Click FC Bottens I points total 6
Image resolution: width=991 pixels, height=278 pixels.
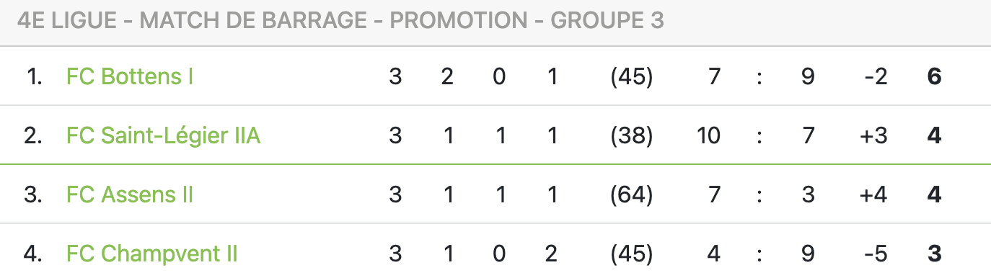tap(935, 76)
